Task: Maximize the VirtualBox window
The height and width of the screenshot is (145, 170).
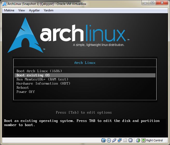Action: [152, 3]
